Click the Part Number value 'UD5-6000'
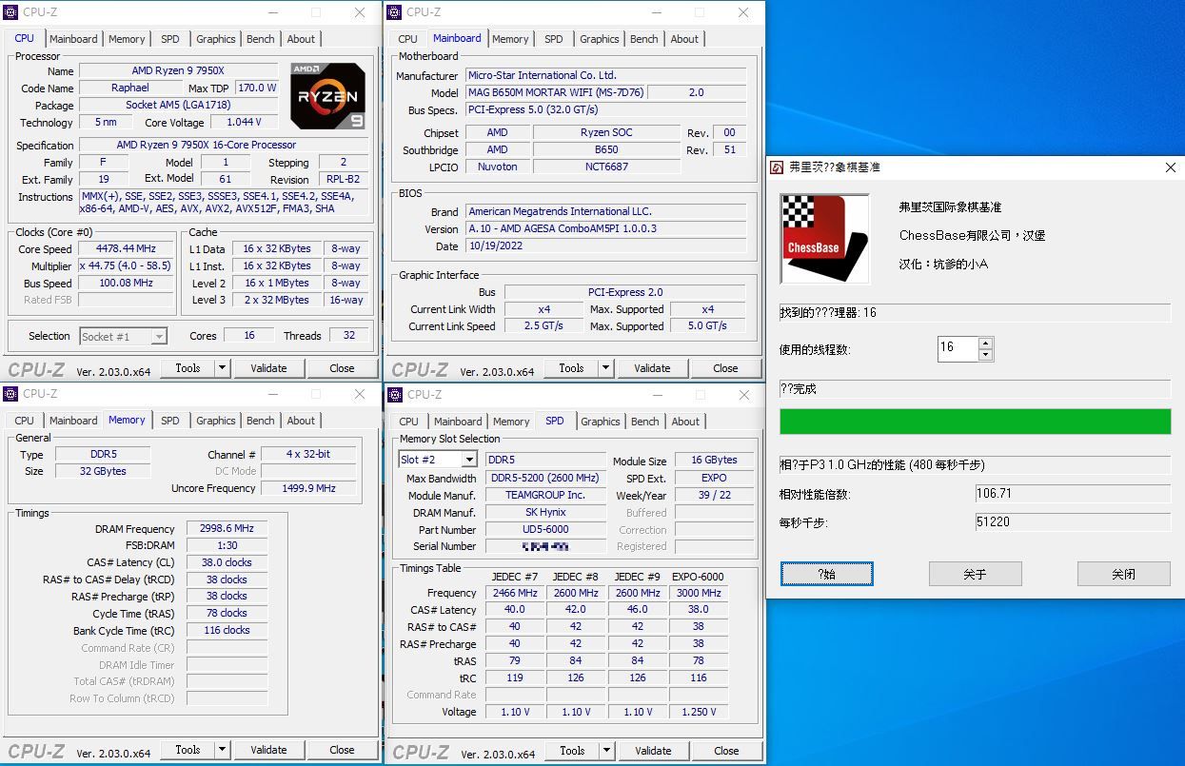 545,529
